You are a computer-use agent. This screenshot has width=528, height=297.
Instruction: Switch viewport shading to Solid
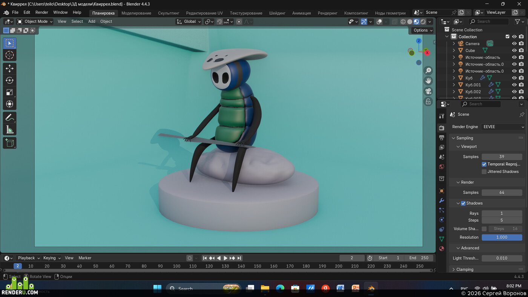pos(410,21)
